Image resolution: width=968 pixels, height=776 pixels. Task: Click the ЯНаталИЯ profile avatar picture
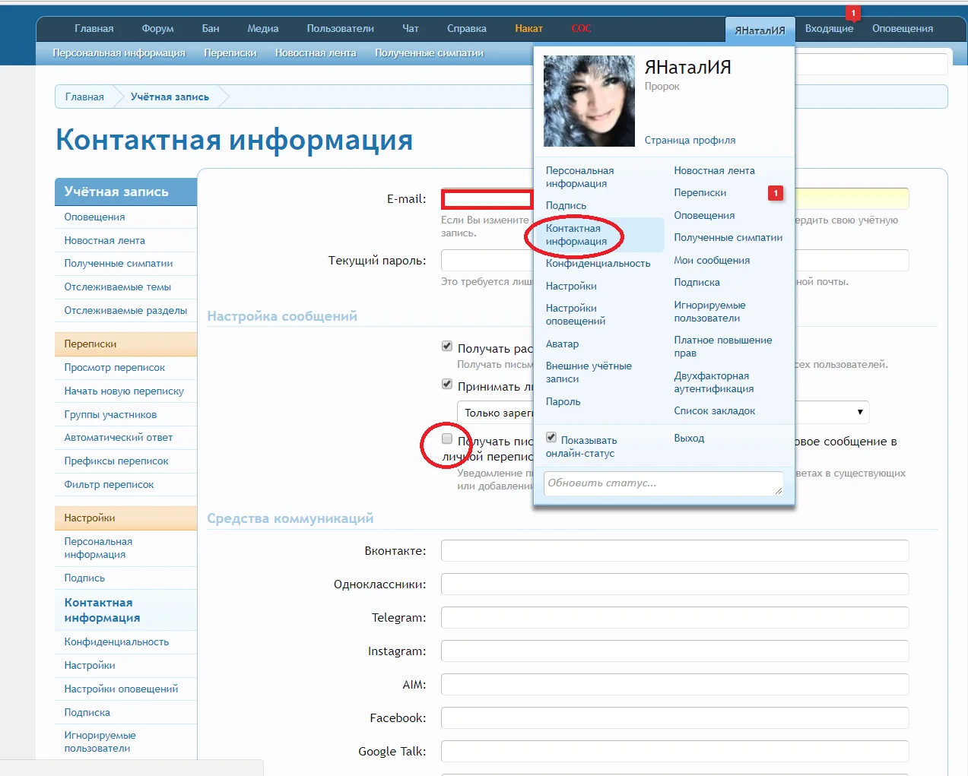(588, 100)
